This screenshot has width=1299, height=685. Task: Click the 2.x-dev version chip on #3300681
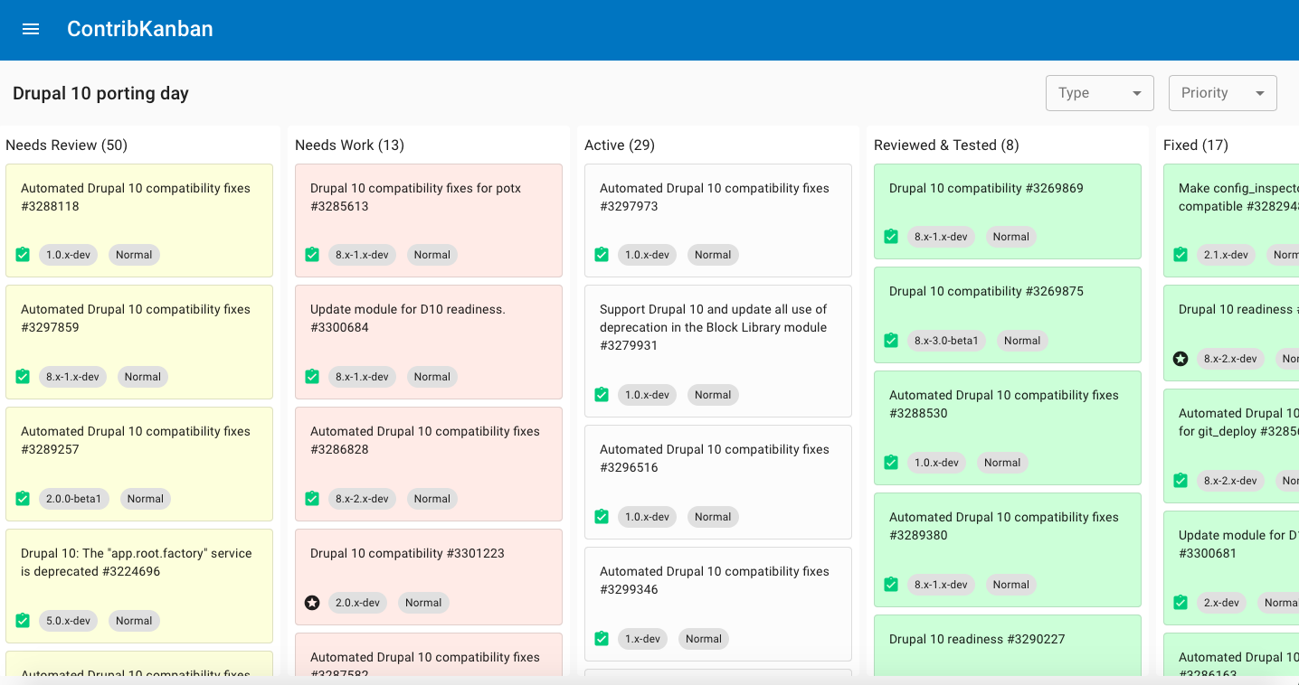[x=1222, y=603]
